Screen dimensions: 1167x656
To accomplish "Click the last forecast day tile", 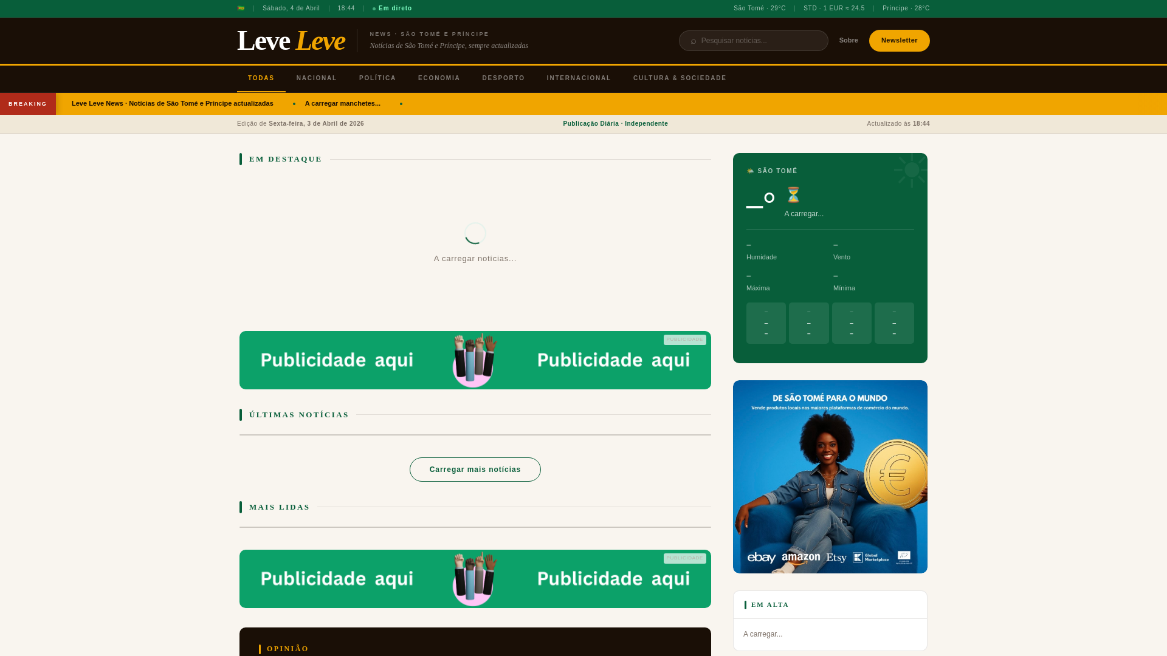I will 894,323.
